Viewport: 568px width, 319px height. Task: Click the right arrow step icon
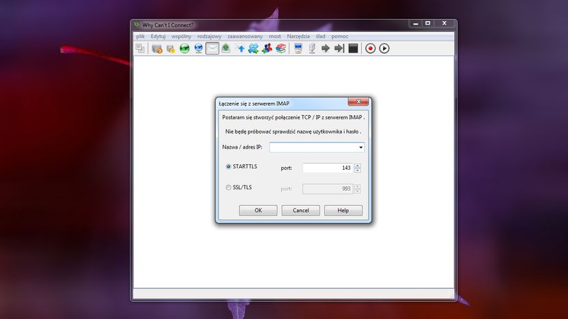pos(325,48)
